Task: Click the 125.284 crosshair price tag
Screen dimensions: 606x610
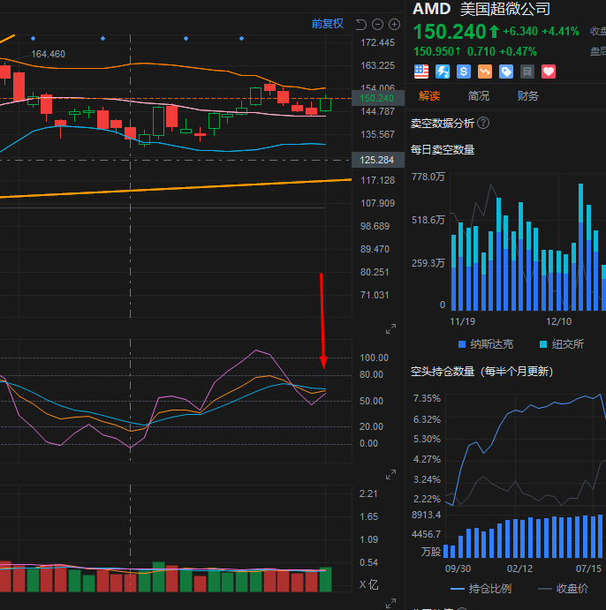Action: (377, 160)
